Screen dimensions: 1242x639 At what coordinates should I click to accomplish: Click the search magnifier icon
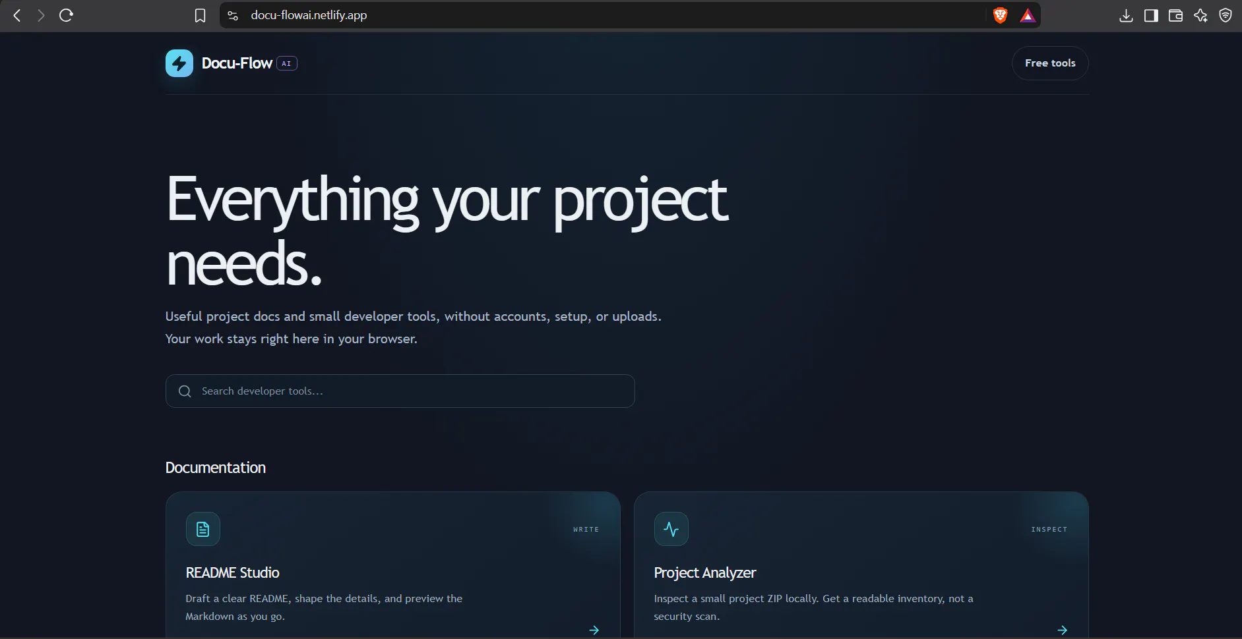(x=185, y=391)
